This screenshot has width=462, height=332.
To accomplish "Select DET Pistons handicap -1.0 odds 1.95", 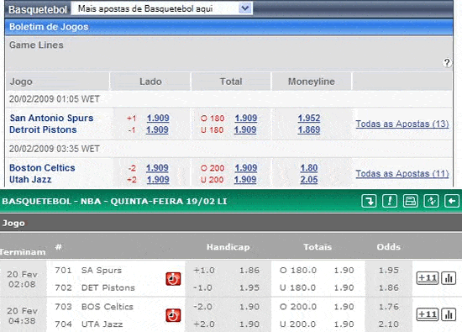I will (249, 287).
